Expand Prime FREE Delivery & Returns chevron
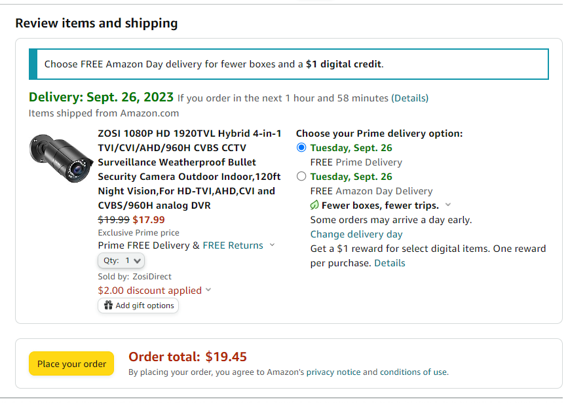Screen dimensions: 568x405 click(x=273, y=245)
